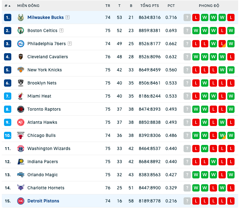Click the rank 10 badge for Chicago Bulls
Screen dimensions: 240x209
point(8,135)
